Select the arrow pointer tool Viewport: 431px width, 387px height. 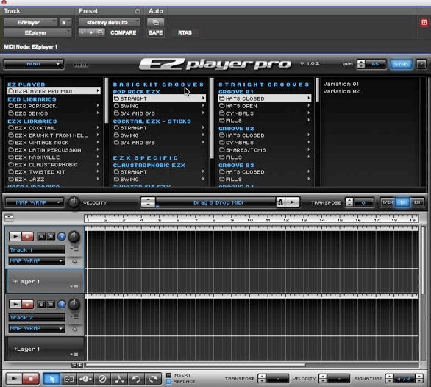(x=51, y=379)
